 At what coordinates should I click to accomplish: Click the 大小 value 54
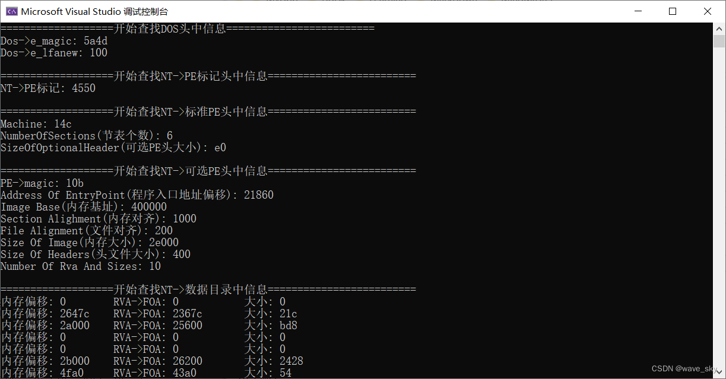[x=286, y=373]
